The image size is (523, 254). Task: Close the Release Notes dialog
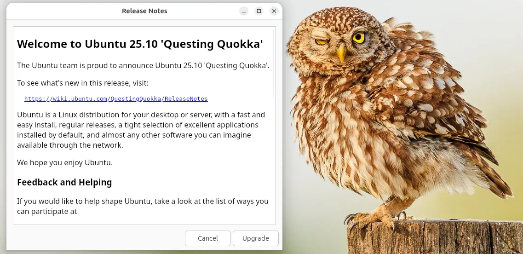click(274, 11)
